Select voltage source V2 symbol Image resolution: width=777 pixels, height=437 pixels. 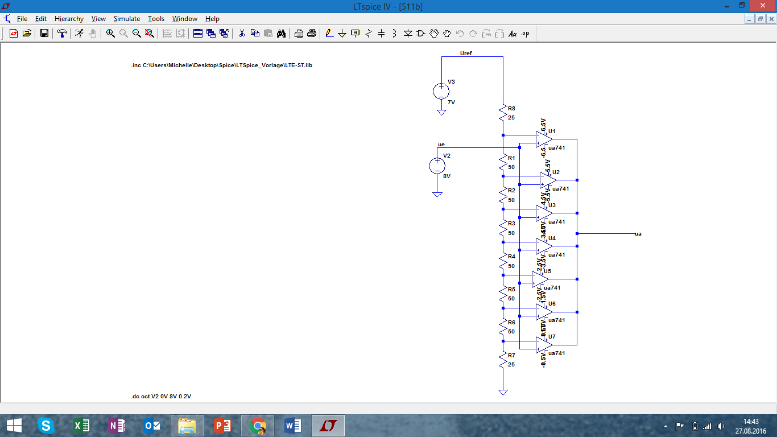point(437,166)
